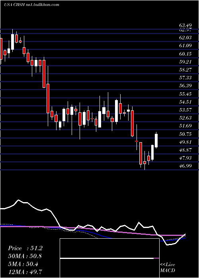This screenshot has width=199, height=278.
Task: Click the 63.49 price axis label
Action: (185, 25)
